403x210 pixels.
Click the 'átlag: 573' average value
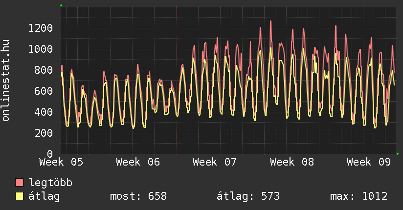[248, 196]
